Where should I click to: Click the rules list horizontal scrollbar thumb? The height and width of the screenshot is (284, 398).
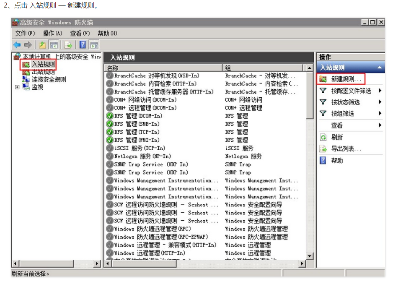[x=144, y=264]
